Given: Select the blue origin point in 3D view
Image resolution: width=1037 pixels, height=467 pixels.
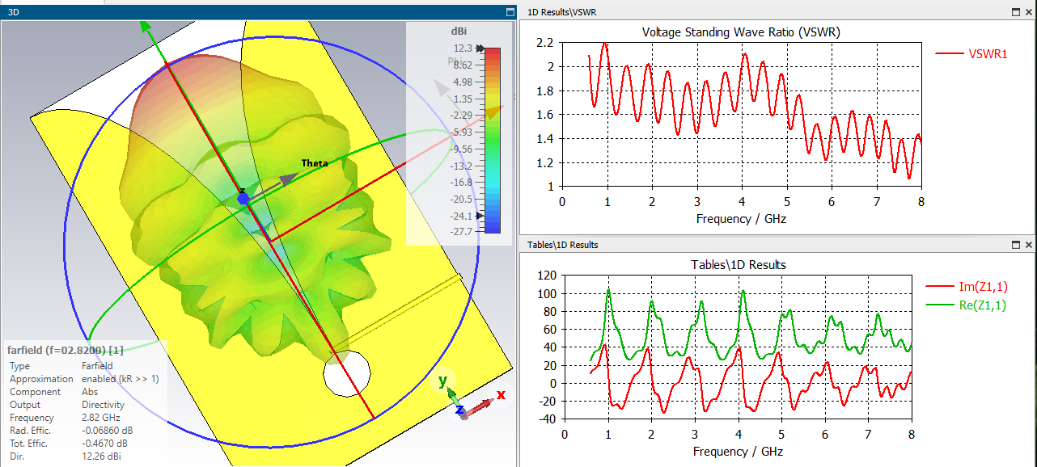Looking at the screenshot, I should point(243,198).
